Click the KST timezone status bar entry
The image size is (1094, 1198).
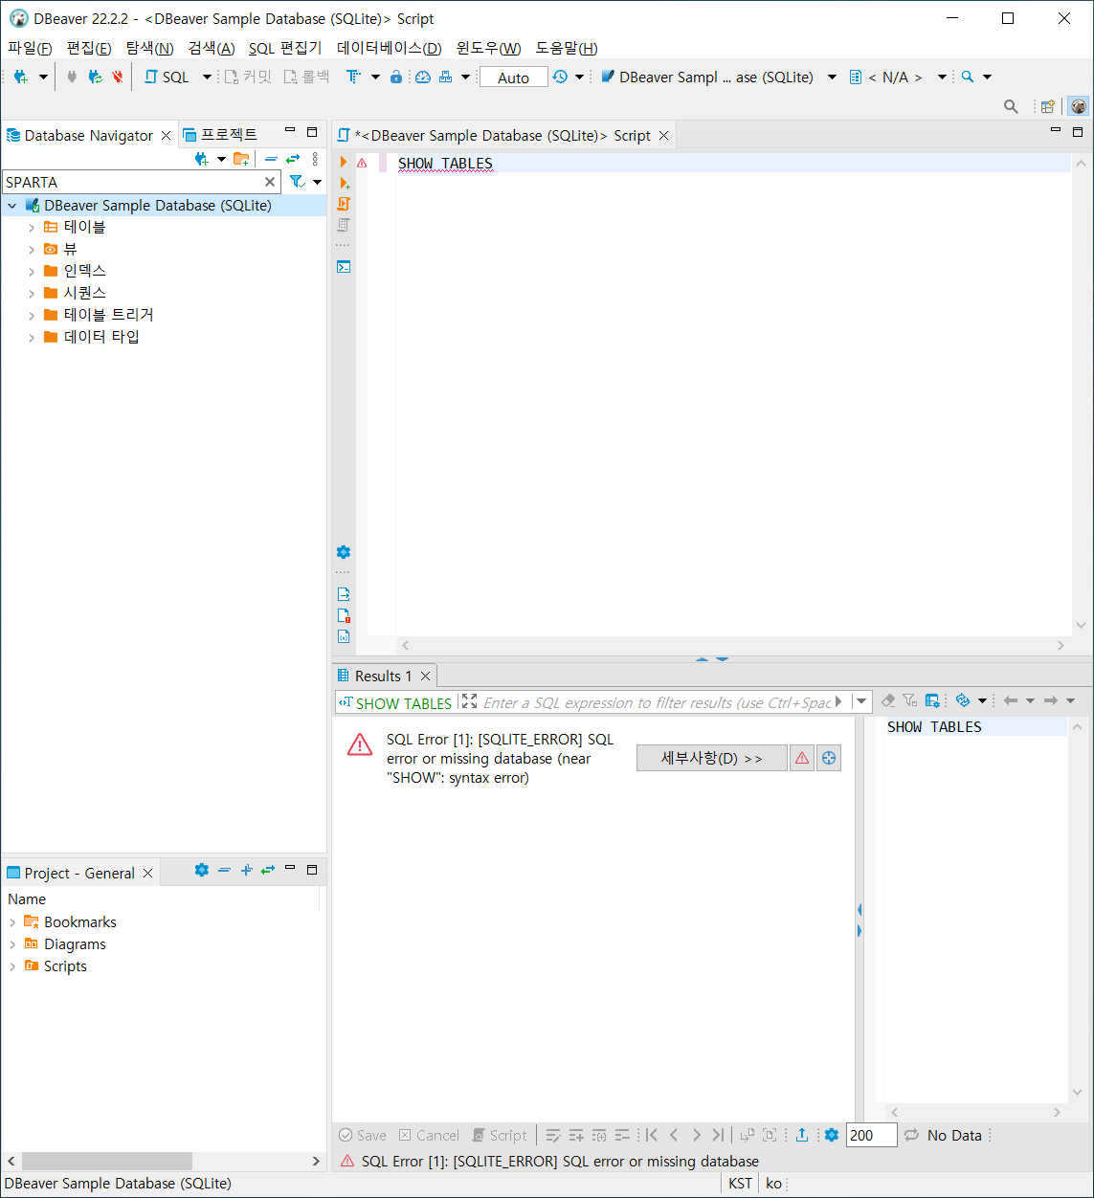point(740,1184)
